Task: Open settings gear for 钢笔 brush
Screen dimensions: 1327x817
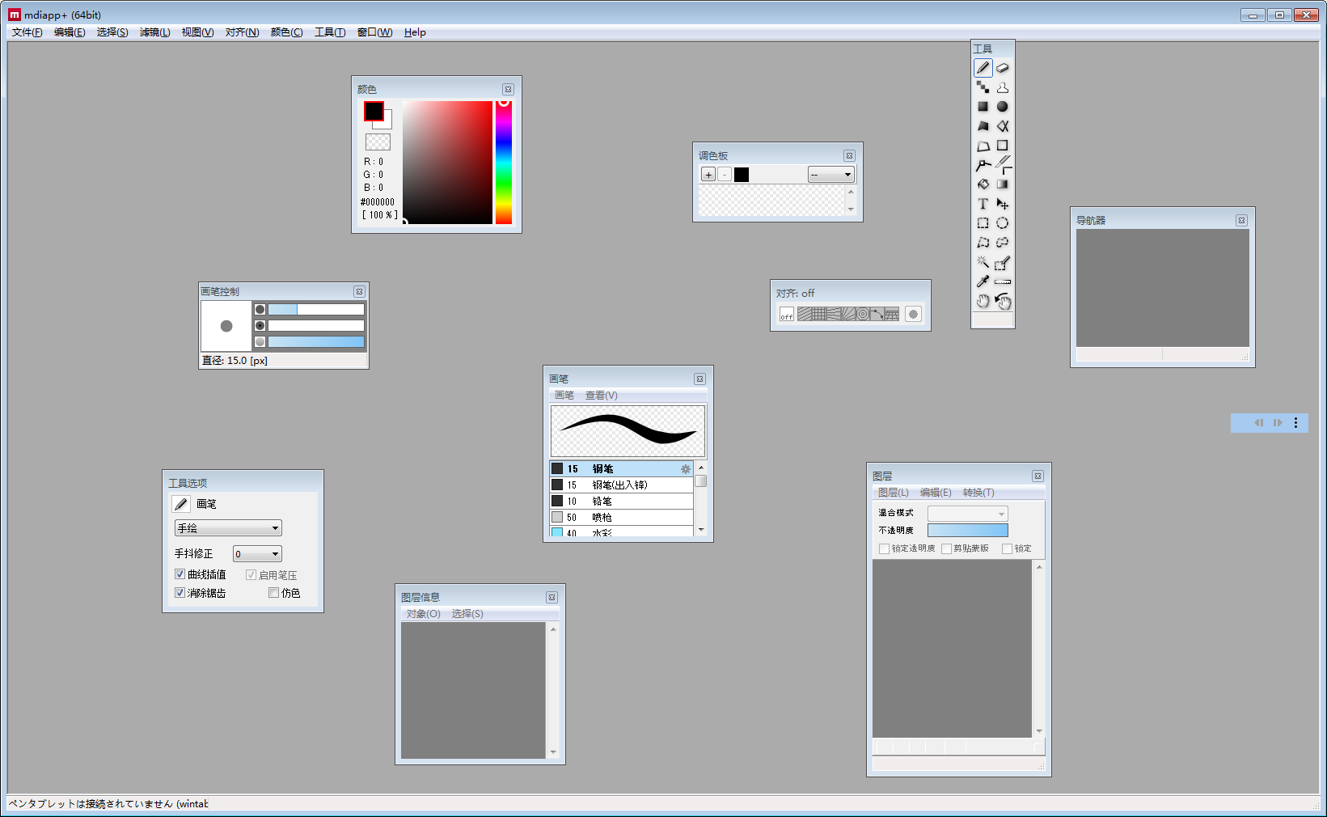Action: point(686,469)
